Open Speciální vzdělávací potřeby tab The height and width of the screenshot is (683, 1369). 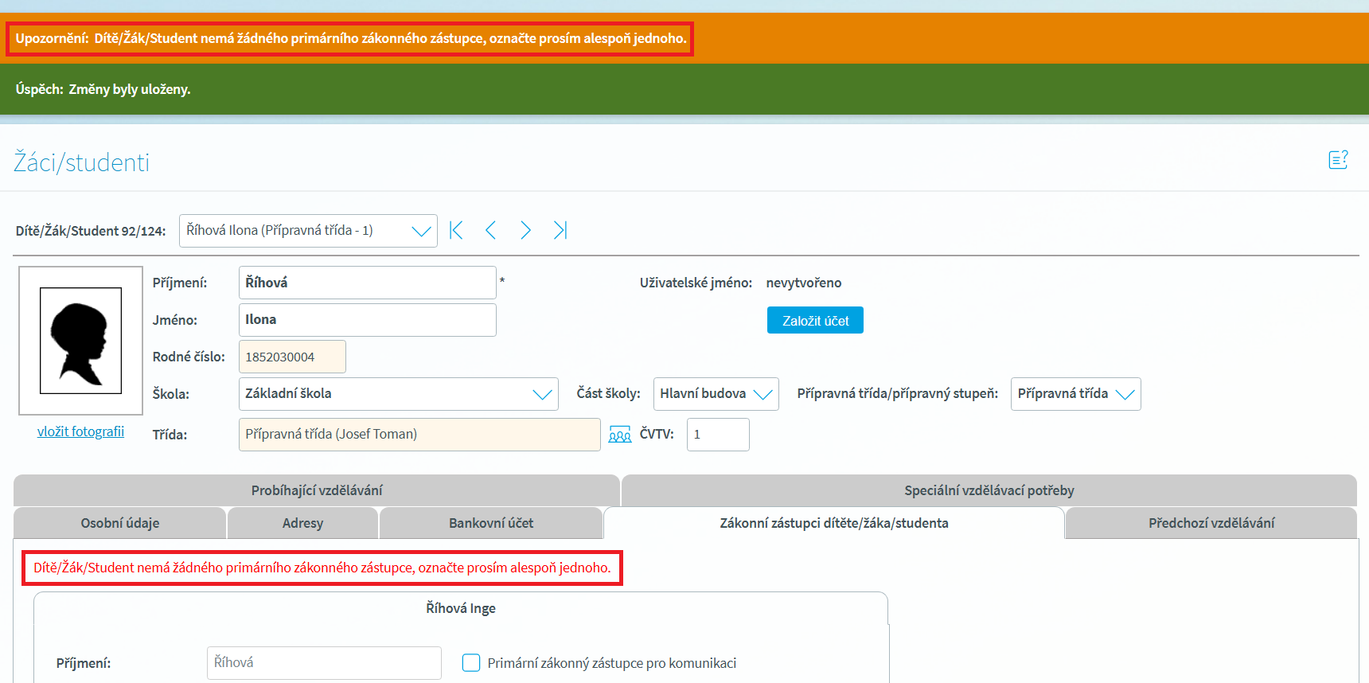coord(989,490)
